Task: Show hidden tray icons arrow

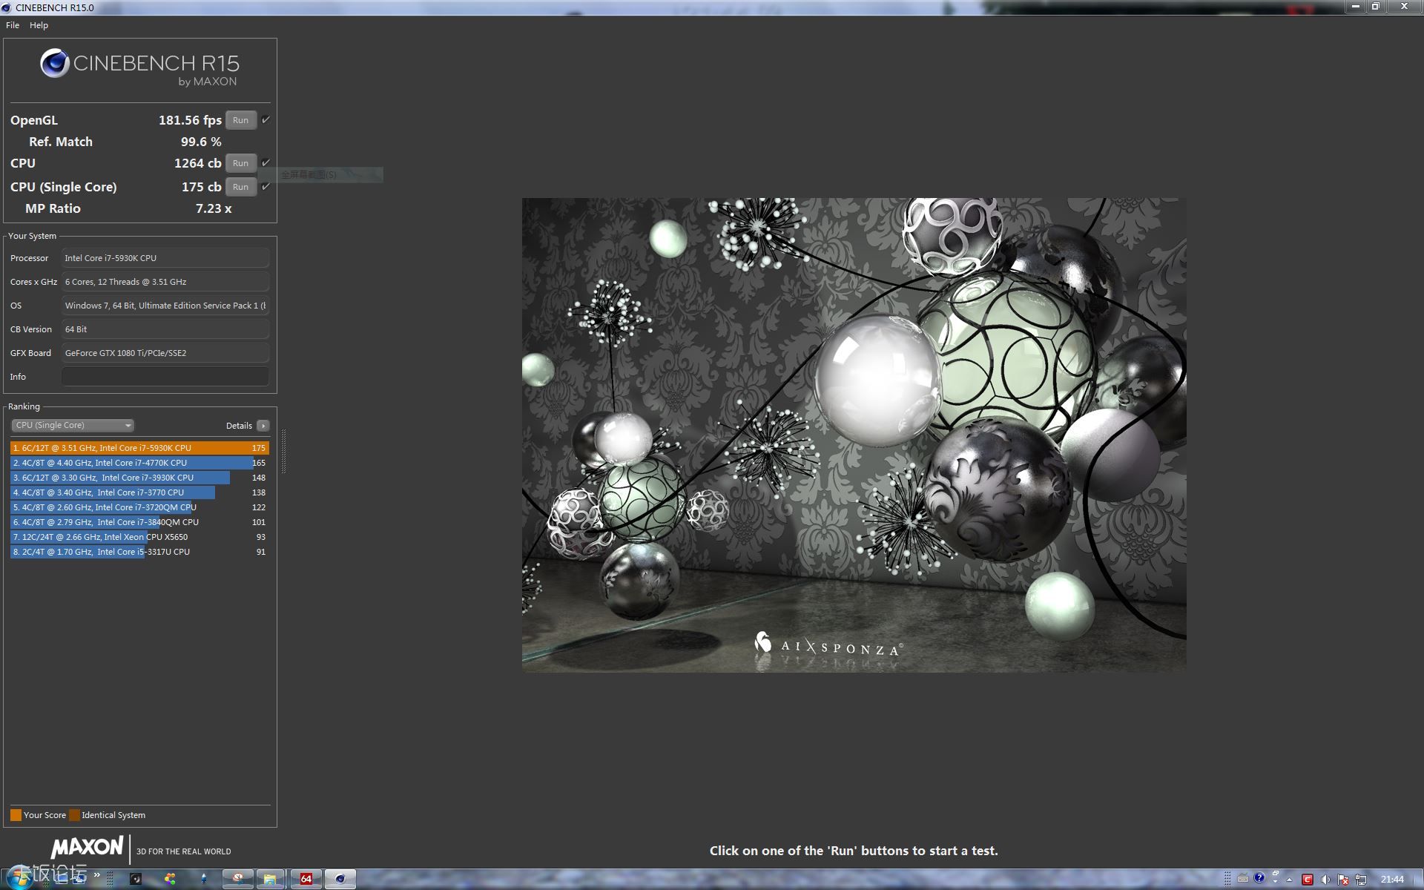Action: point(1290,880)
